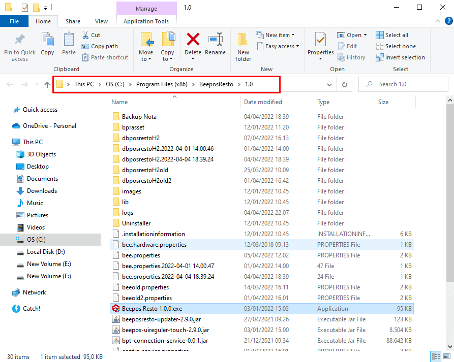Image resolution: width=454 pixels, height=362 pixels.
Task: Select .installationinformation file
Action: (262, 234)
